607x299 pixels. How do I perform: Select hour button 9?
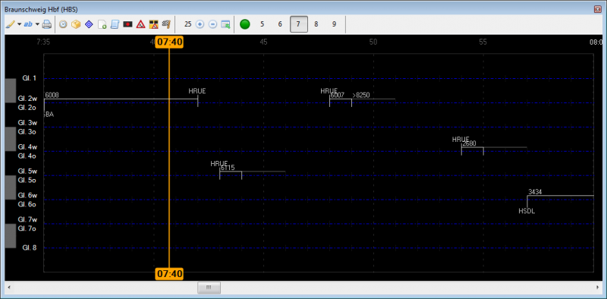pyautogui.click(x=334, y=24)
